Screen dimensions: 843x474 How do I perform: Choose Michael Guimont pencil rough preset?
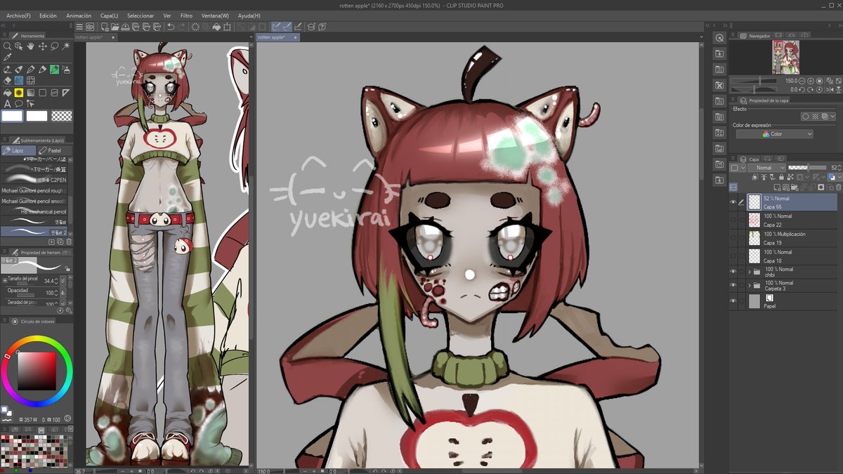35,190
